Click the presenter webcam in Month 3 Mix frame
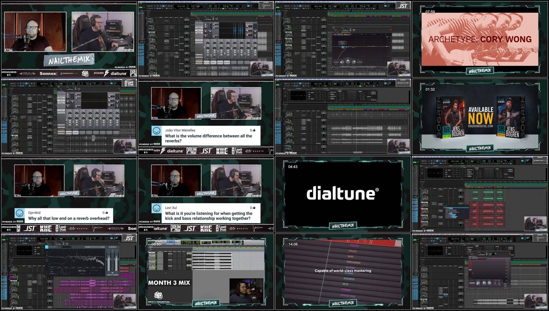Image resolution: width=549 pixels, height=311 pixels. 246,291
